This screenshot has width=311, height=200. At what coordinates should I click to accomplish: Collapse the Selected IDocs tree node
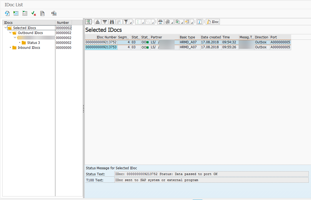pos(6,28)
